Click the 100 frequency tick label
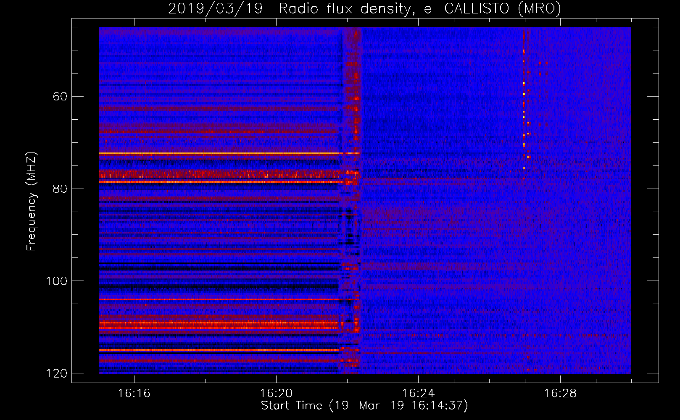 [56, 281]
